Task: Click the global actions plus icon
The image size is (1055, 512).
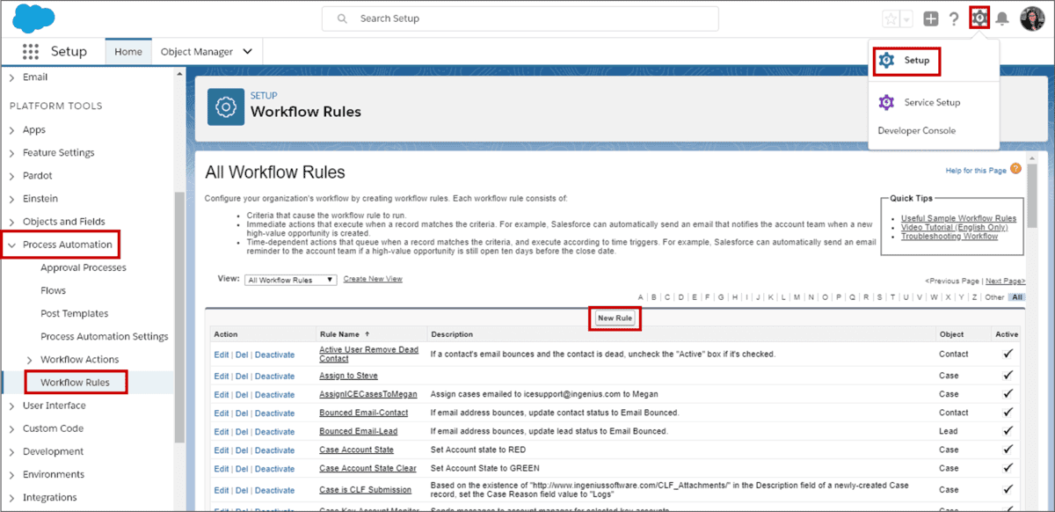Action: tap(931, 18)
